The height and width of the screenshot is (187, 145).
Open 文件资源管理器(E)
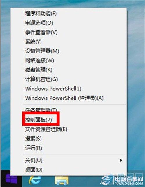46,129
